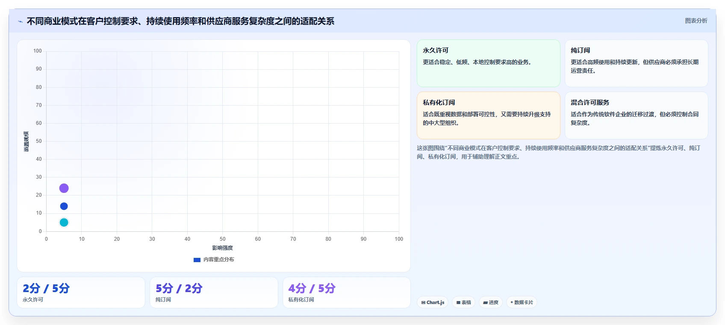Click the 2分 / 5分 stat card
Screen dimensions: 725x325
coord(81,292)
